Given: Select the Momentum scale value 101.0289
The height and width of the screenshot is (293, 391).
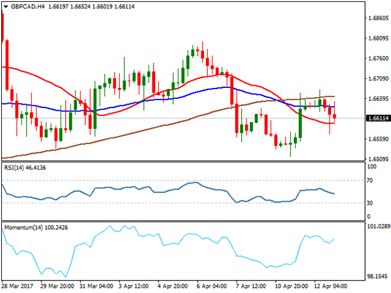Looking at the screenshot, I should pyautogui.click(x=378, y=226).
